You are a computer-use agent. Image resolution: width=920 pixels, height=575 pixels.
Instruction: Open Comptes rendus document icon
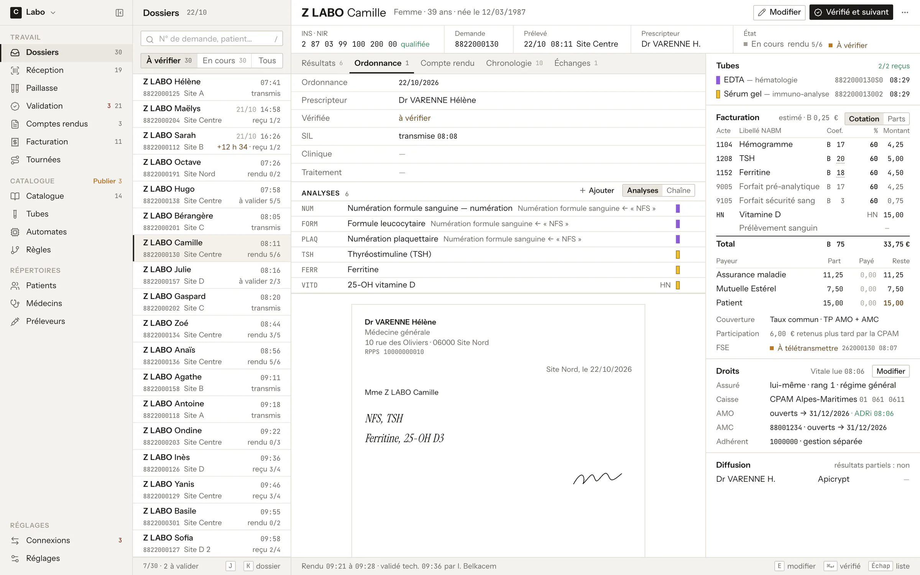15,124
